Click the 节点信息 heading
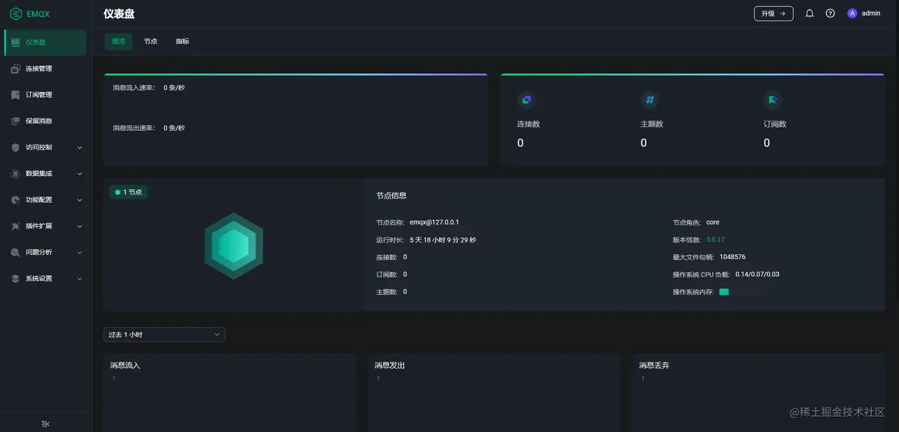The width and height of the screenshot is (899, 432). click(x=391, y=195)
